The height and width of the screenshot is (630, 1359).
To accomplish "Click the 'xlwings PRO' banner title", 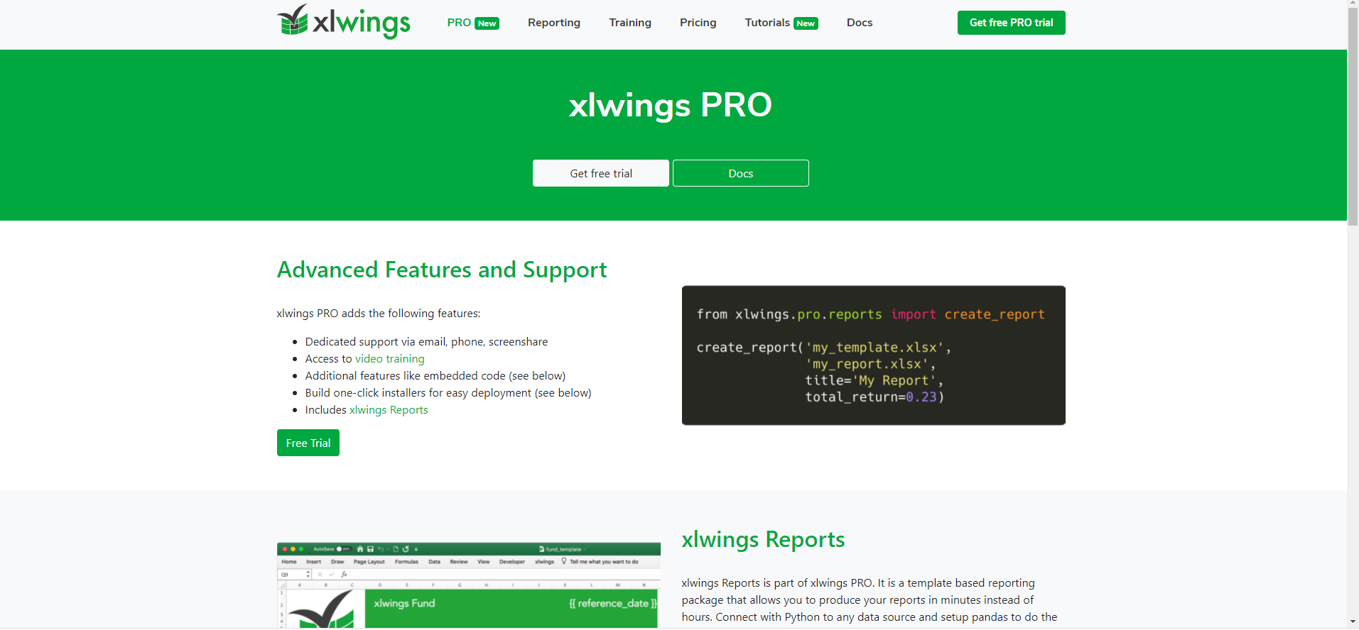I will [671, 105].
